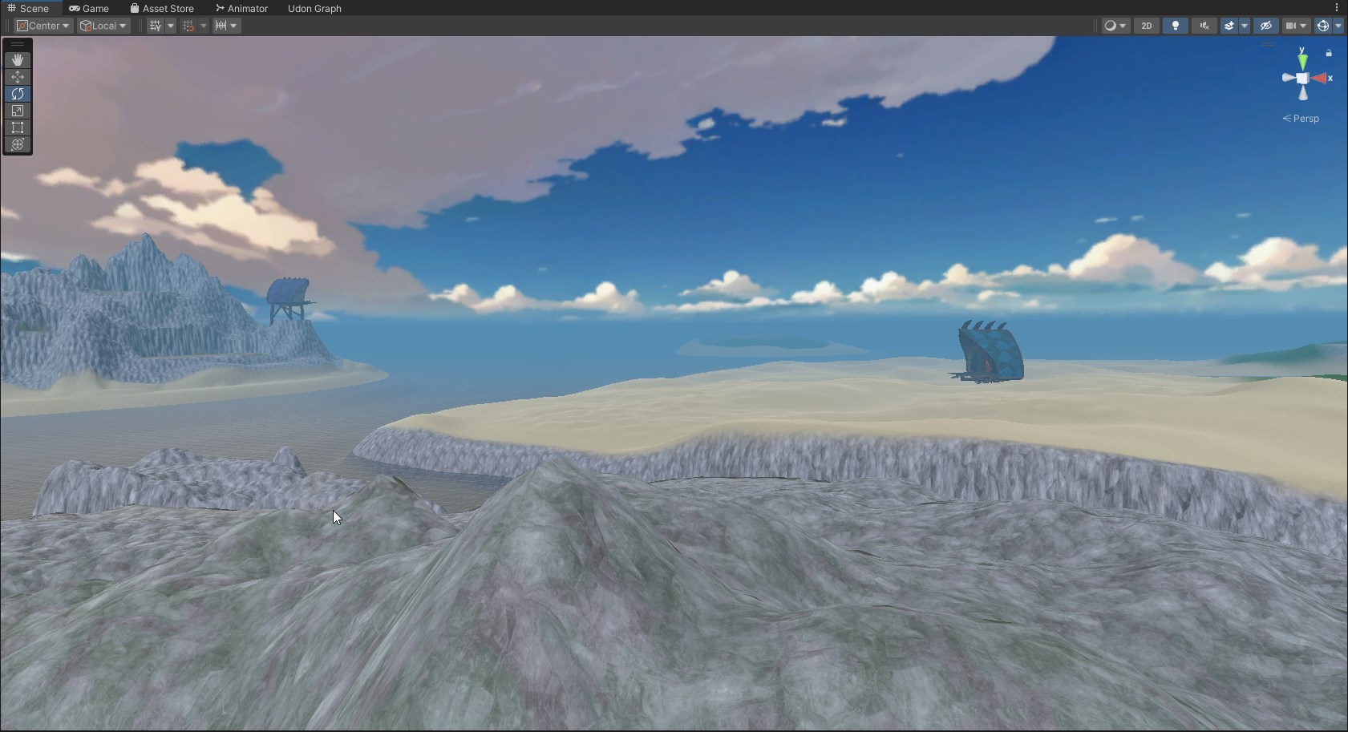Image resolution: width=1348 pixels, height=732 pixels.
Task: Select the combined Transform tool
Action: pos(18,144)
